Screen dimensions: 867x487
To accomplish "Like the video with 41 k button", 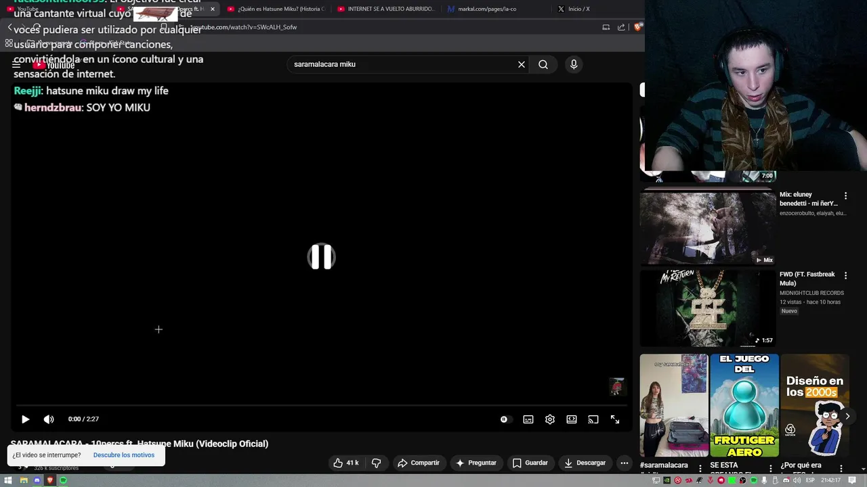I will coord(346,463).
